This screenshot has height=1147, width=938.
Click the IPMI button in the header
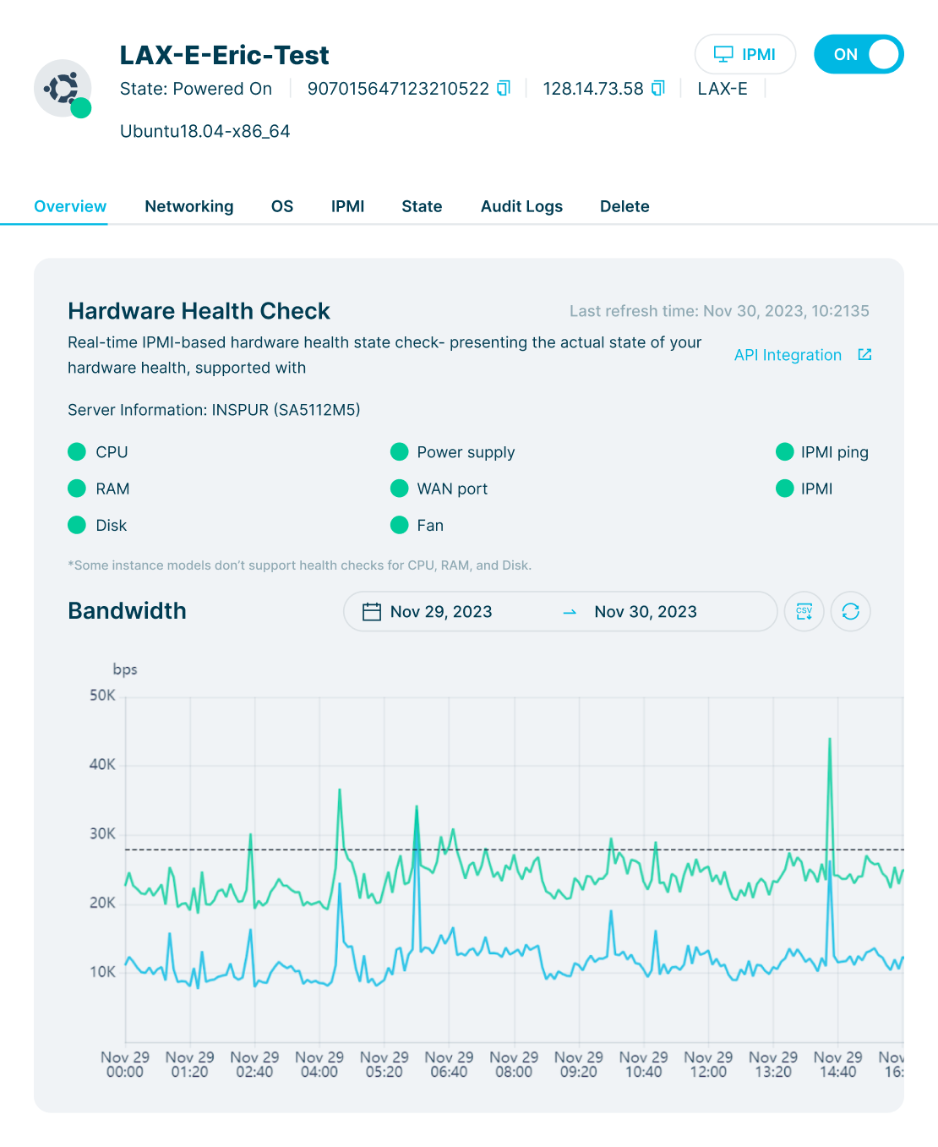[745, 54]
